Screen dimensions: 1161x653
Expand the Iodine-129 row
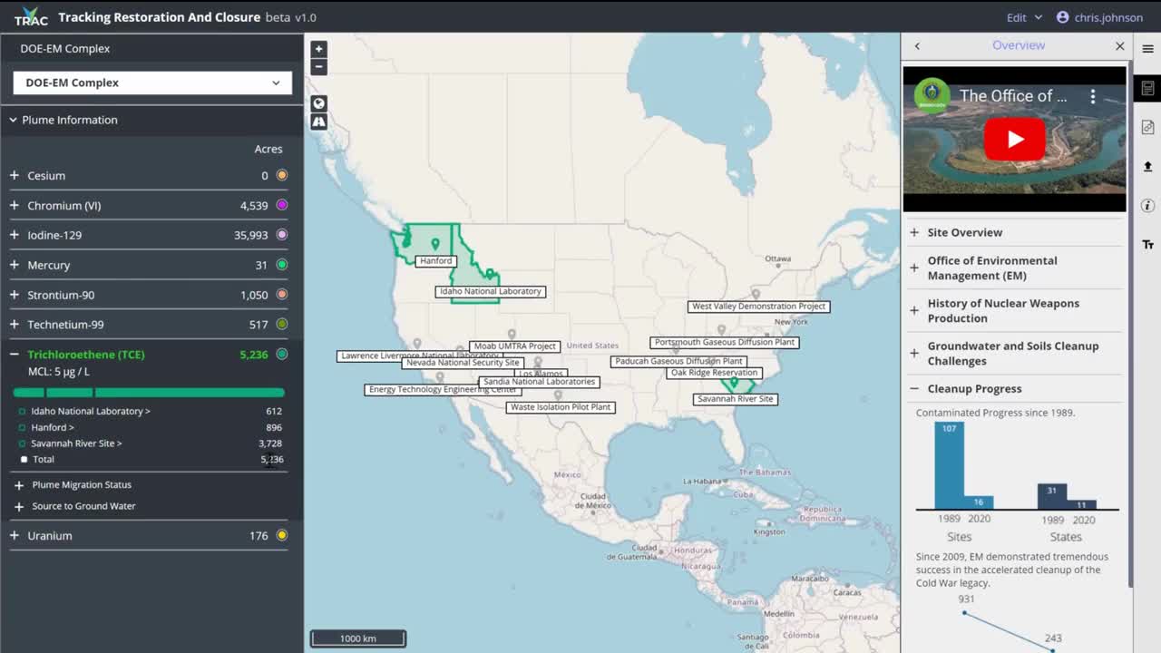click(x=15, y=235)
